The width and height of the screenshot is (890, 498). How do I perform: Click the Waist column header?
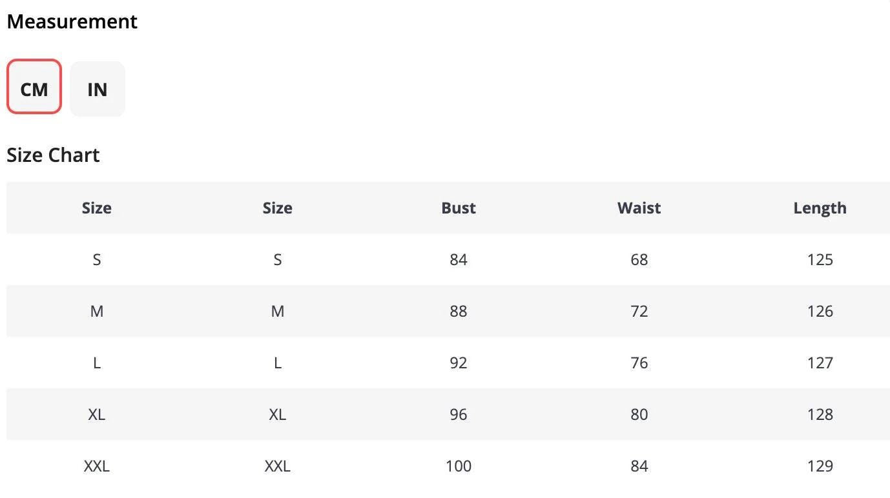639,208
